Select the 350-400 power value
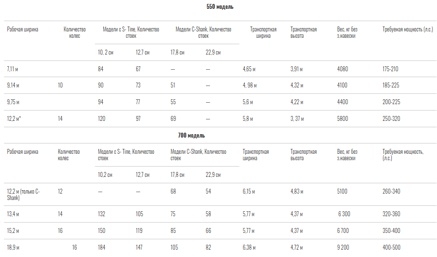 (391, 231)
